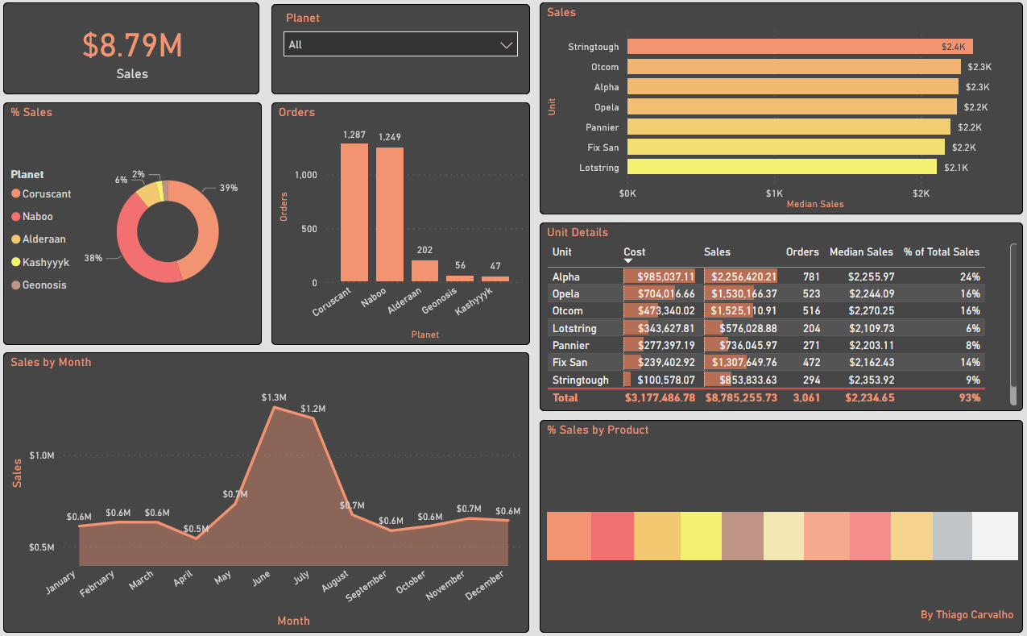This screenshot has height=636, width=1027.
Task: Click the Stringtough median sales bar
Action: pos(801,47)
